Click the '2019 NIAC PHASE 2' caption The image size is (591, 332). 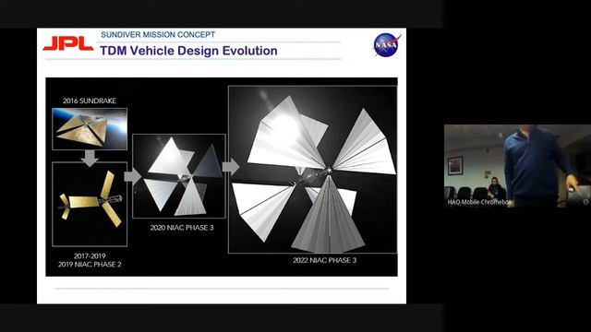point(90,265)
